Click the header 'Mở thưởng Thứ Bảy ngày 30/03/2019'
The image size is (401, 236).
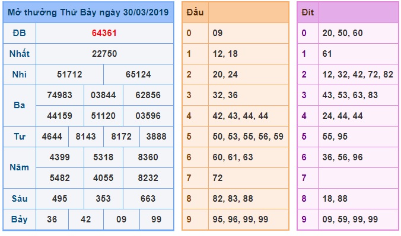coord(88,12)
